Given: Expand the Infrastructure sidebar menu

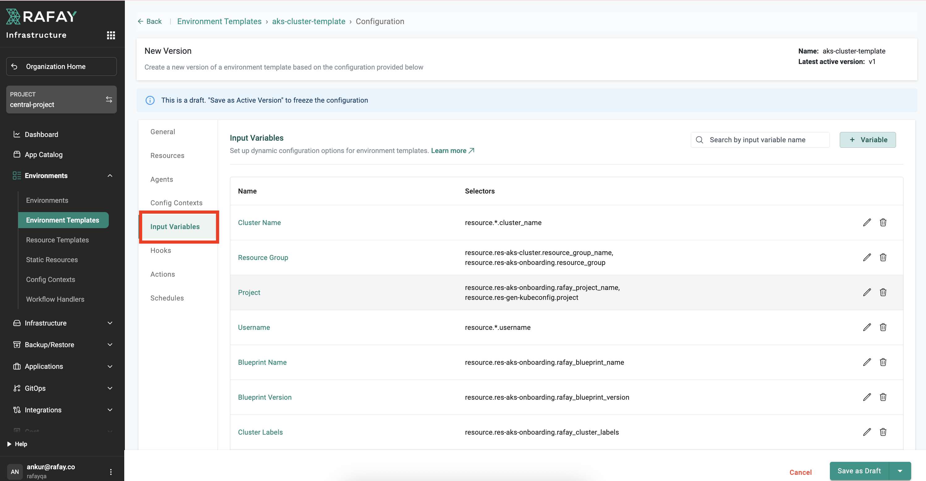Looking at the screenshot, I should point(110,323).
